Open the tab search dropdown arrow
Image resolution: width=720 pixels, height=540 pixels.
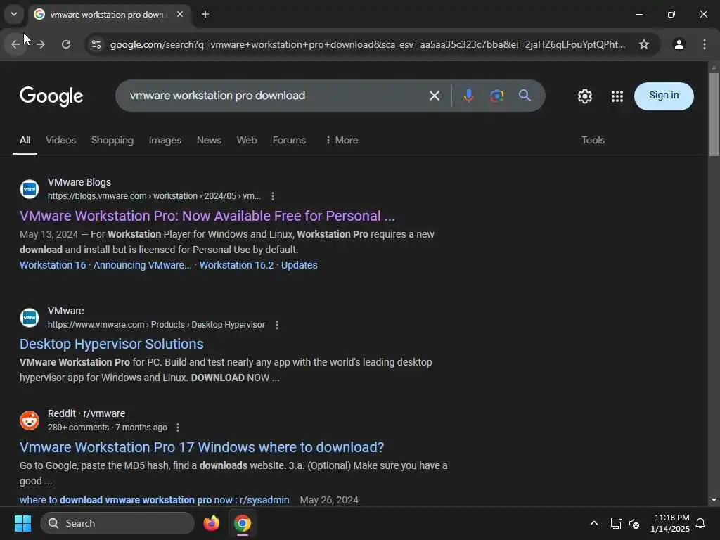(x=14, y=14)
